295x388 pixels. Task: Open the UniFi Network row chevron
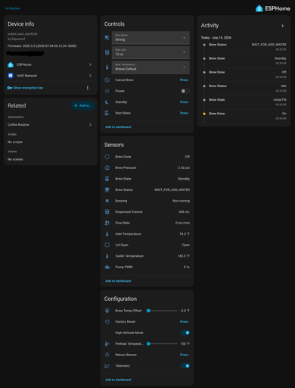[90, 76]
